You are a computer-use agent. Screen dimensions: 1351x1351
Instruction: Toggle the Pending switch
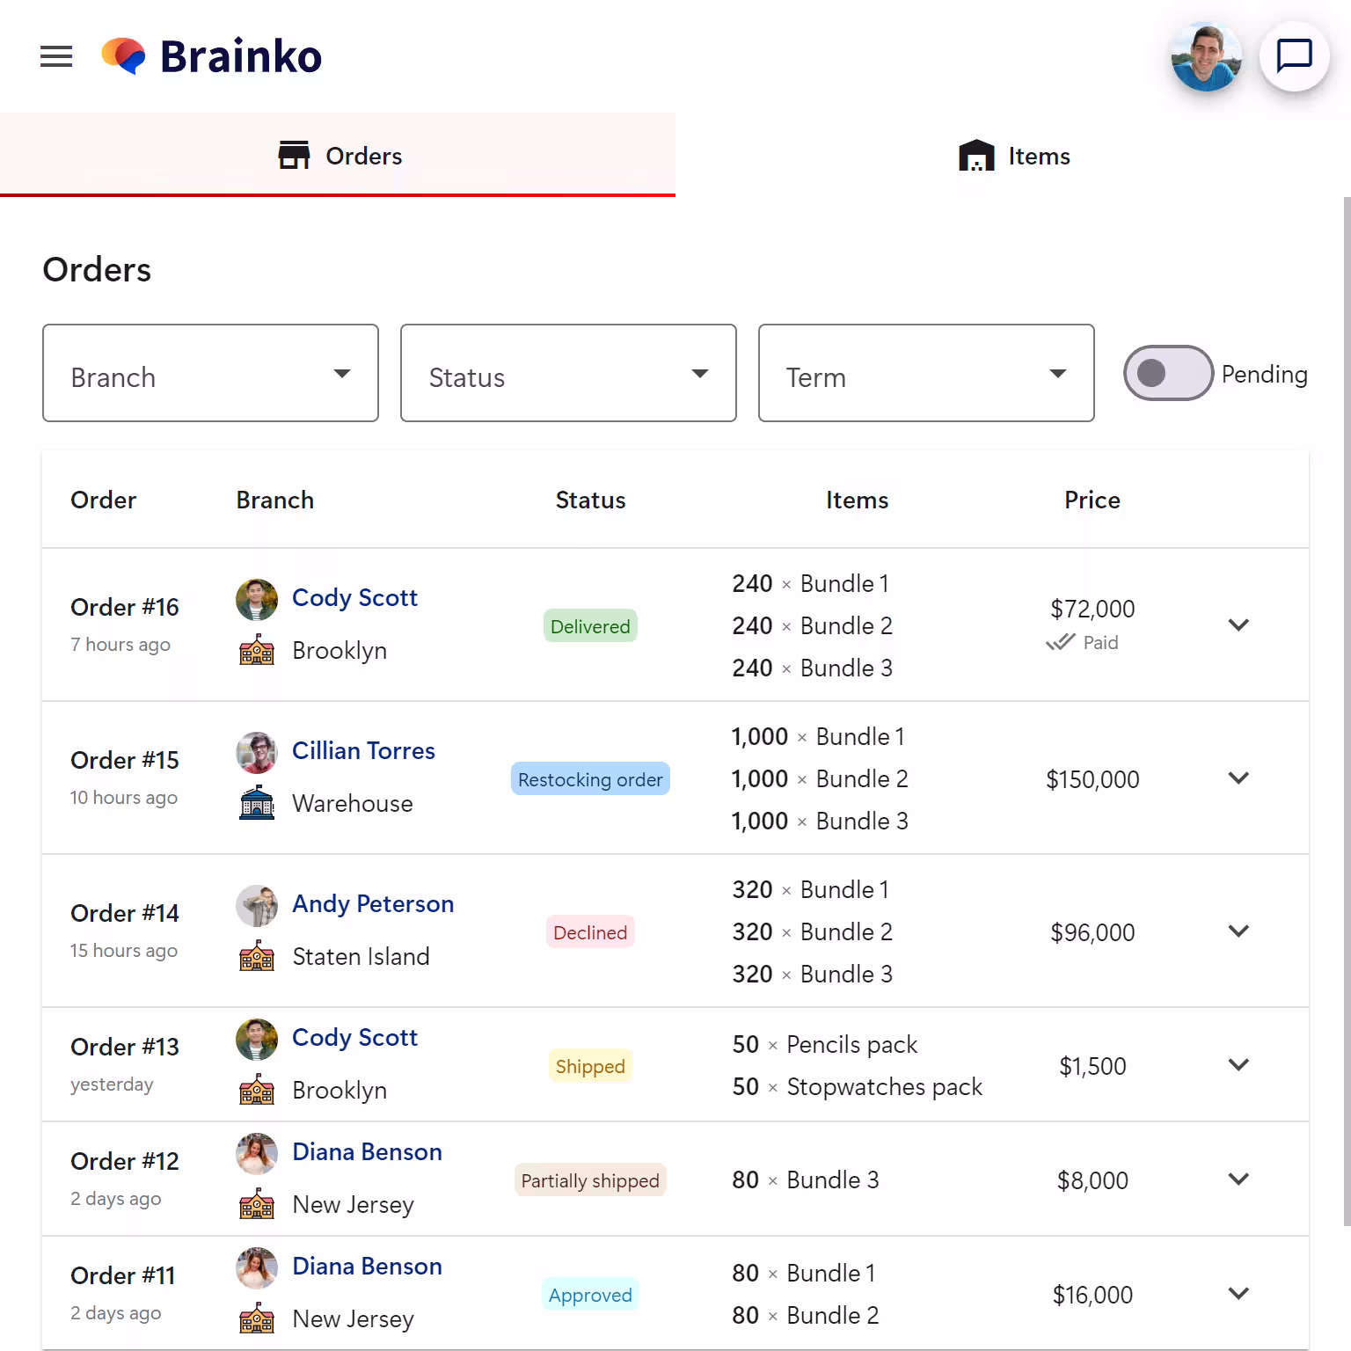[x=1168, y=373]
